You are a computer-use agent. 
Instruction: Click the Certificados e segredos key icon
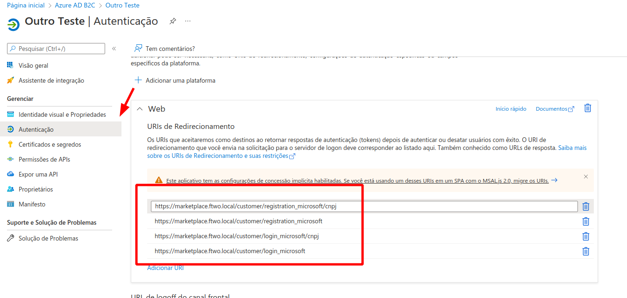10,144
